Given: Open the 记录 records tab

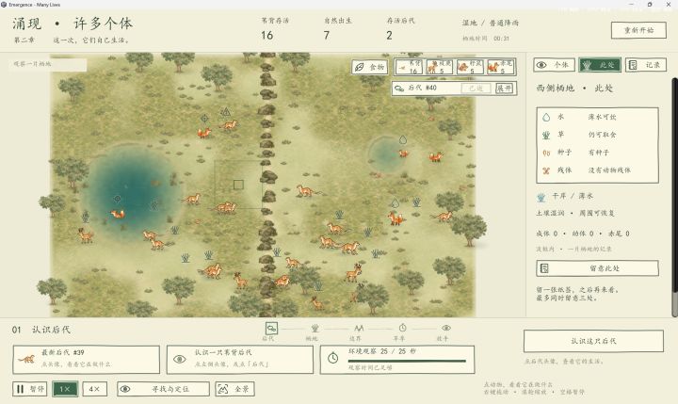Looking at the screenshot, I should tap(646, 65).
